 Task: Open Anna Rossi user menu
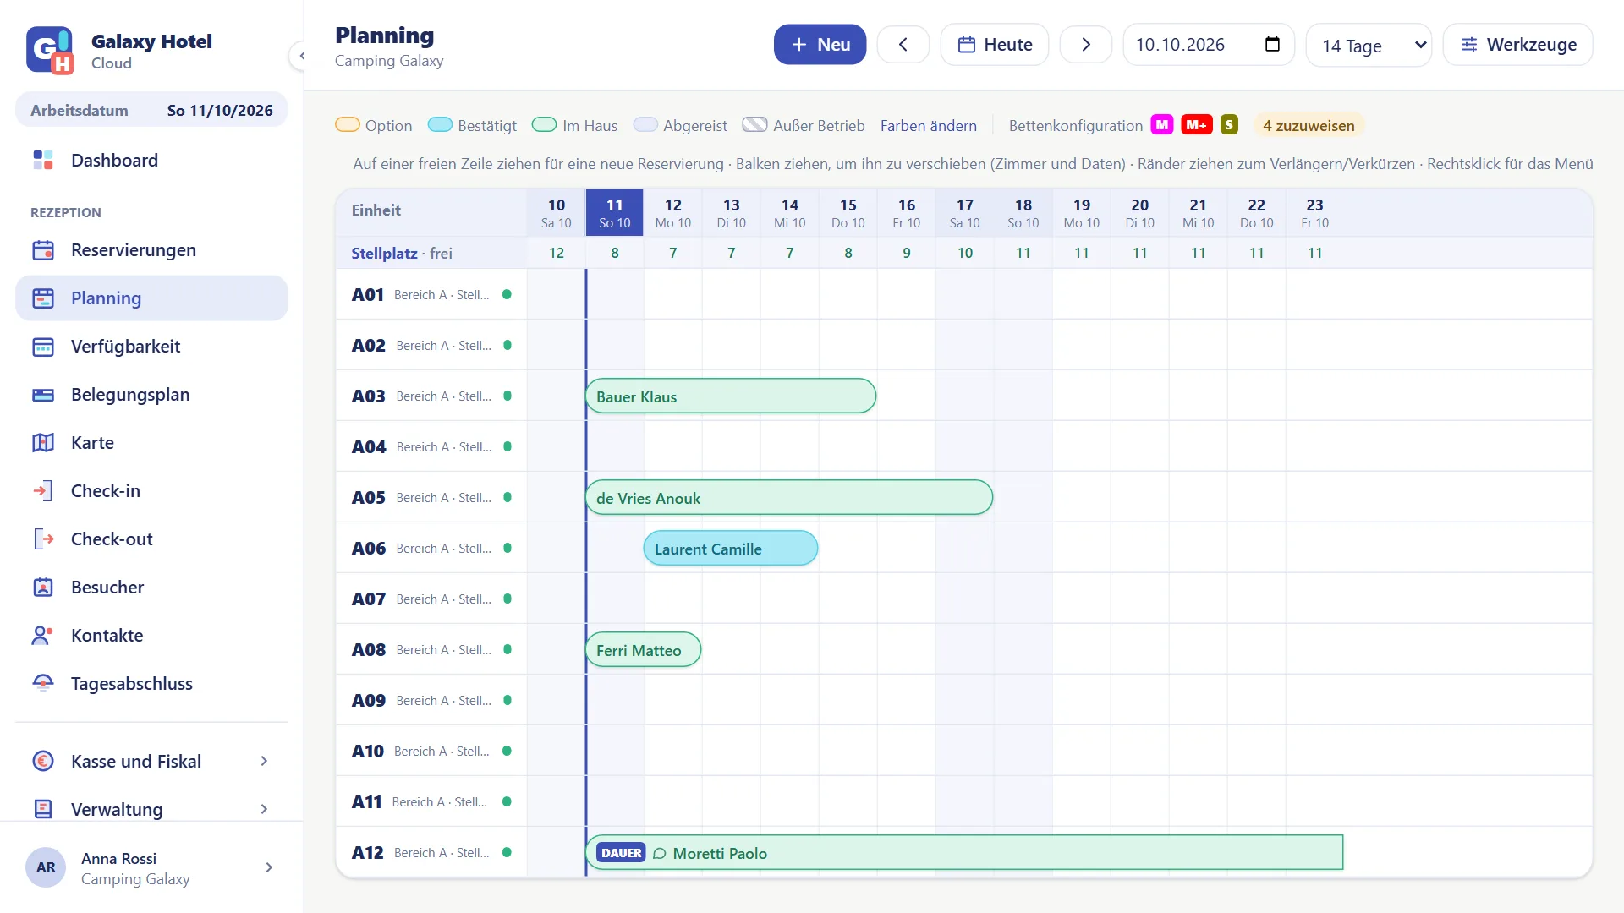(151, 868)
